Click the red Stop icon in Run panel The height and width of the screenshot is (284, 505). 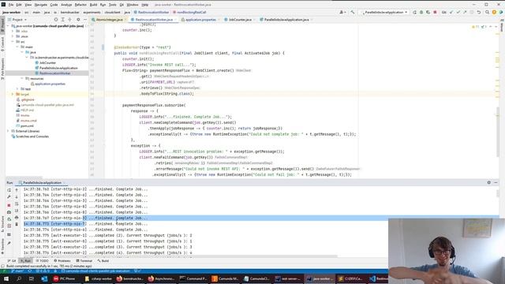[9, 205]
